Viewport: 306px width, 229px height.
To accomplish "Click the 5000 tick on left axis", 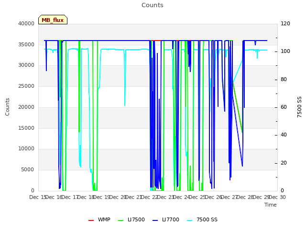I will 28,170.
